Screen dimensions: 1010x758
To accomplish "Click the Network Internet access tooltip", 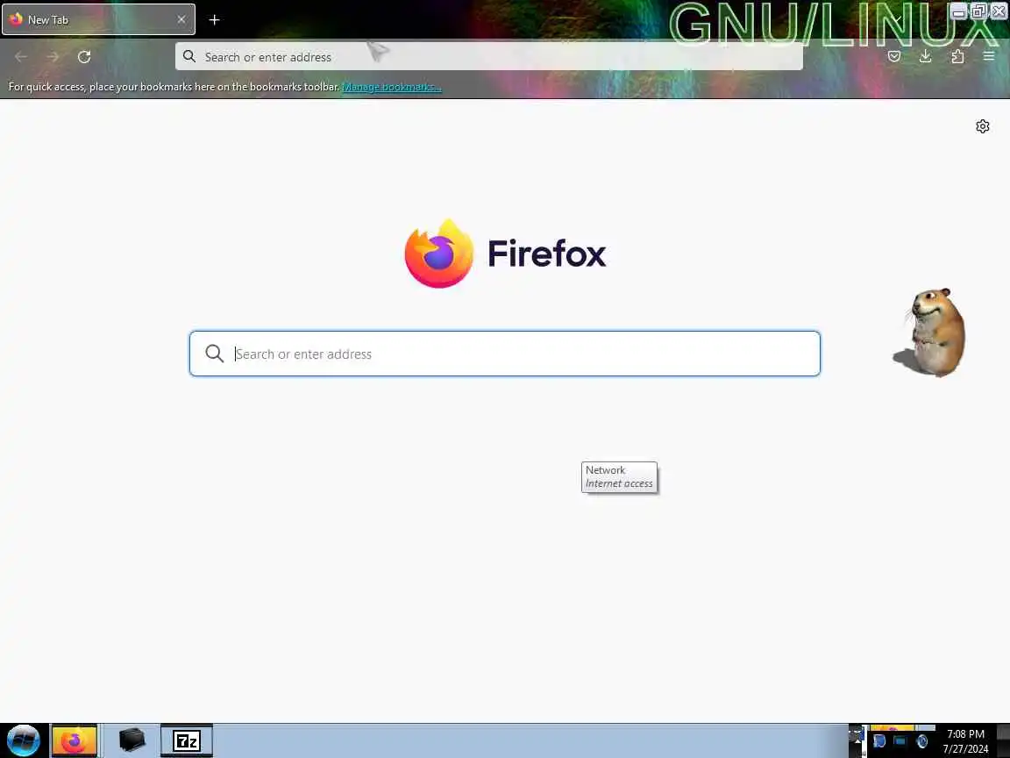I will pyautogui.click(x=619, y=477).
